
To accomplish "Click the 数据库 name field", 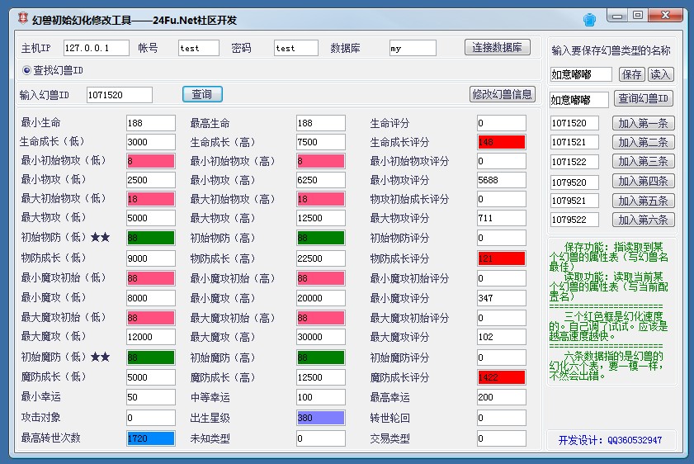I will click(x=413, y=48).
